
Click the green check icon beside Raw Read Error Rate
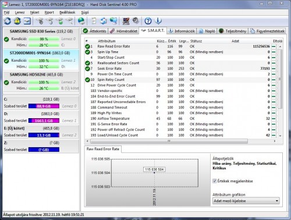coord(87,47)
